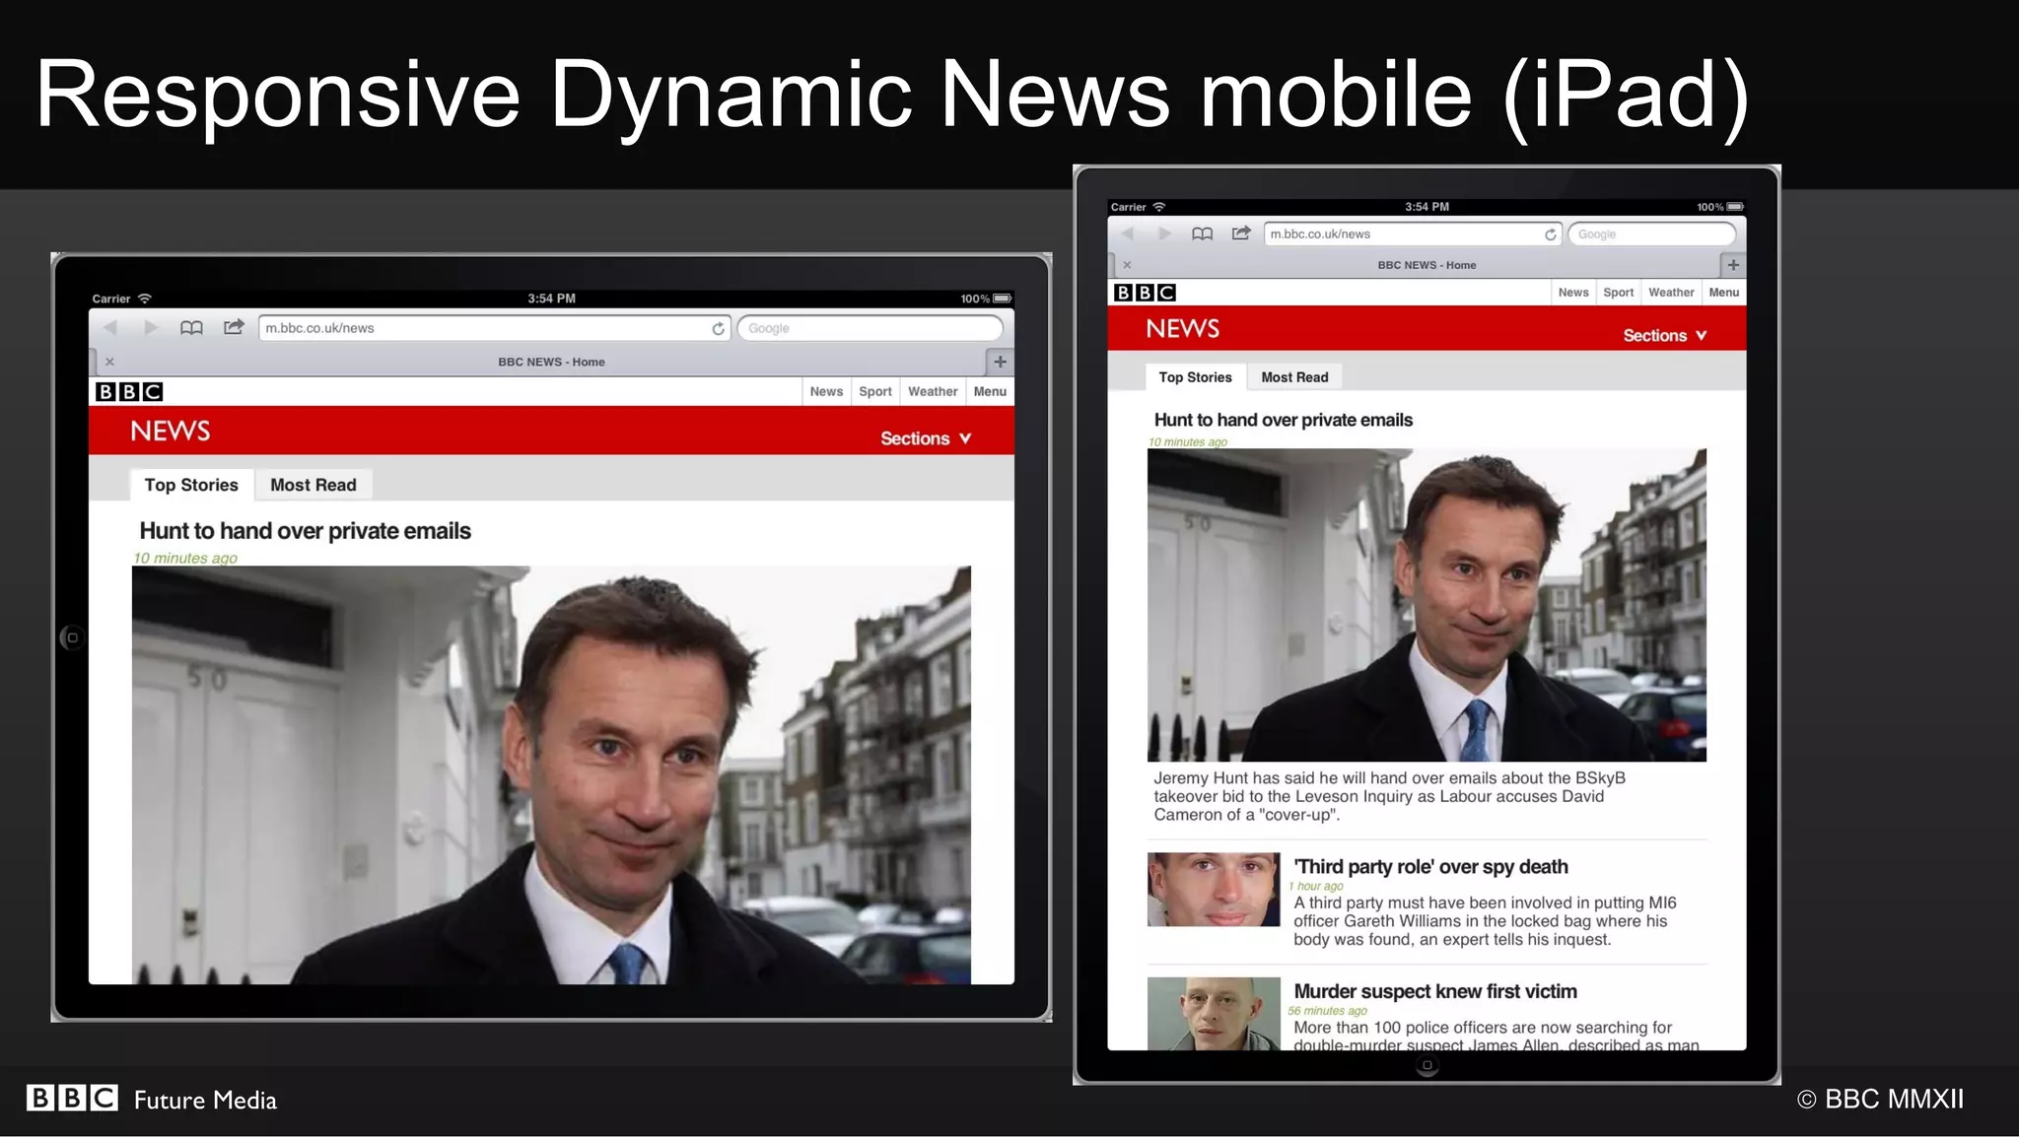2019x1137 pixels.
Task: Tap the spy death story thumbnail
Action: pyautogui.click(x=1214, y=890)
